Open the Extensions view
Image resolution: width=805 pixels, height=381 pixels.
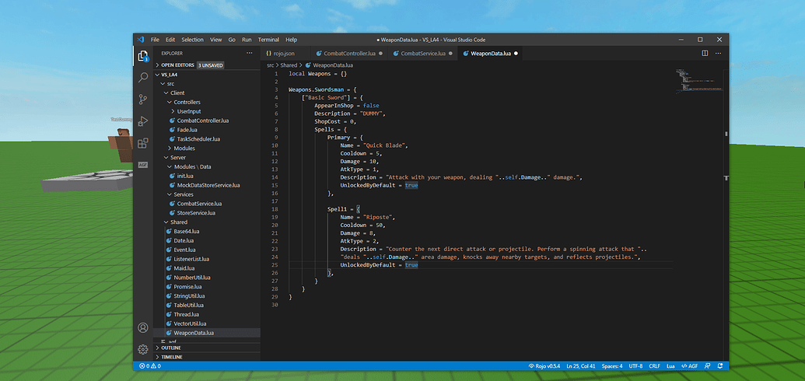coord(143,142)
